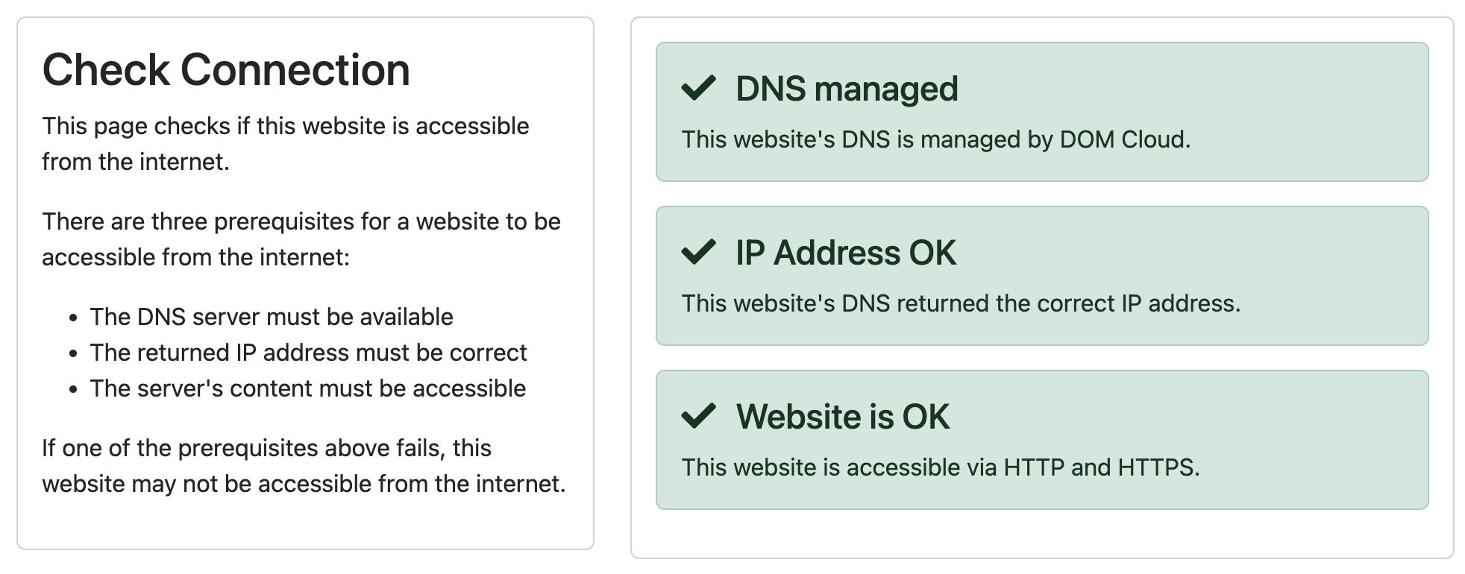Image resolution: width=1465 pixels, height=574 pixels.
Task: Click the checkmark icon beside Website is OK
Action: coord(698,416)
